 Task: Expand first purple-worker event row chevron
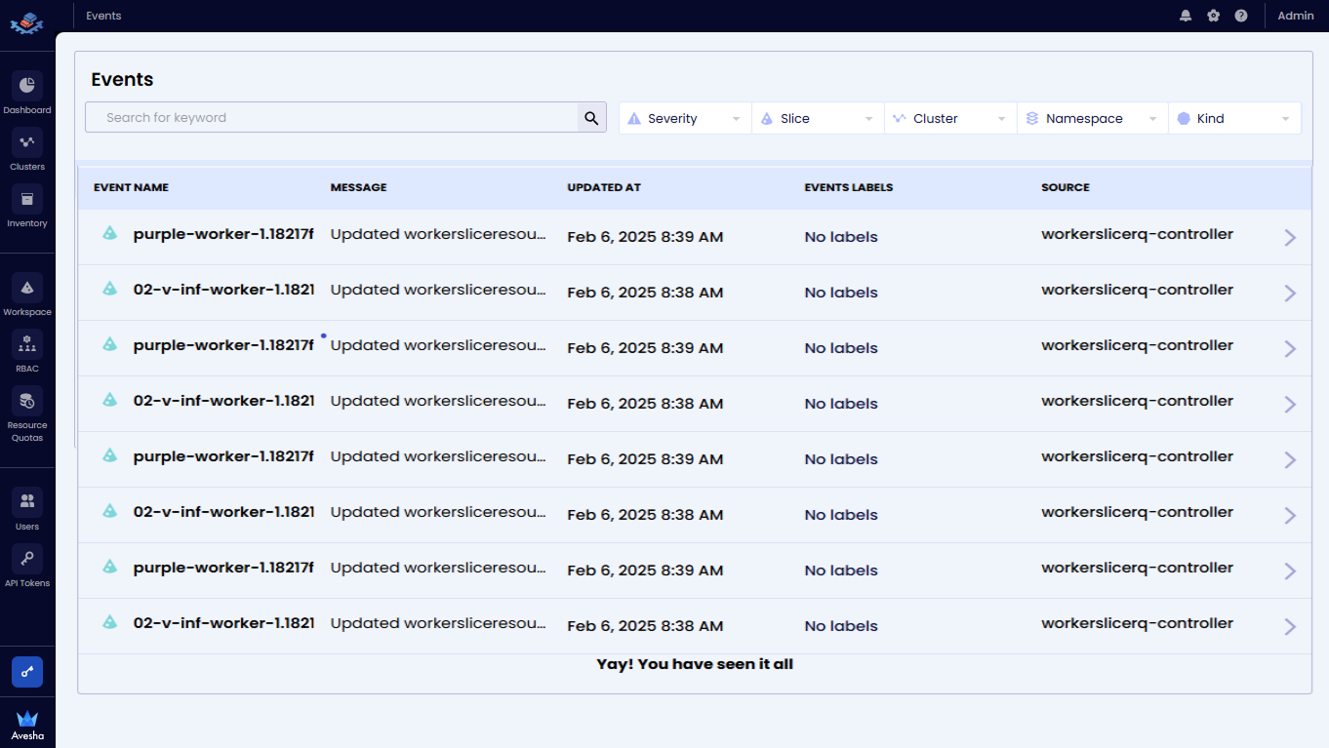pyautogui.click(x=1290, y=237)
